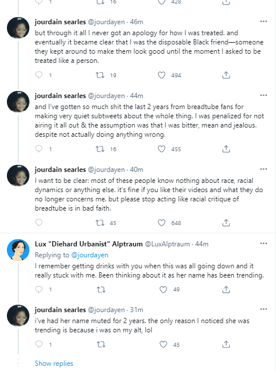Image resolution: width=276 pixels, height=371 pixels.
Task: Open Lux Alptraum's profile avatar
Action: pos(18,250)
